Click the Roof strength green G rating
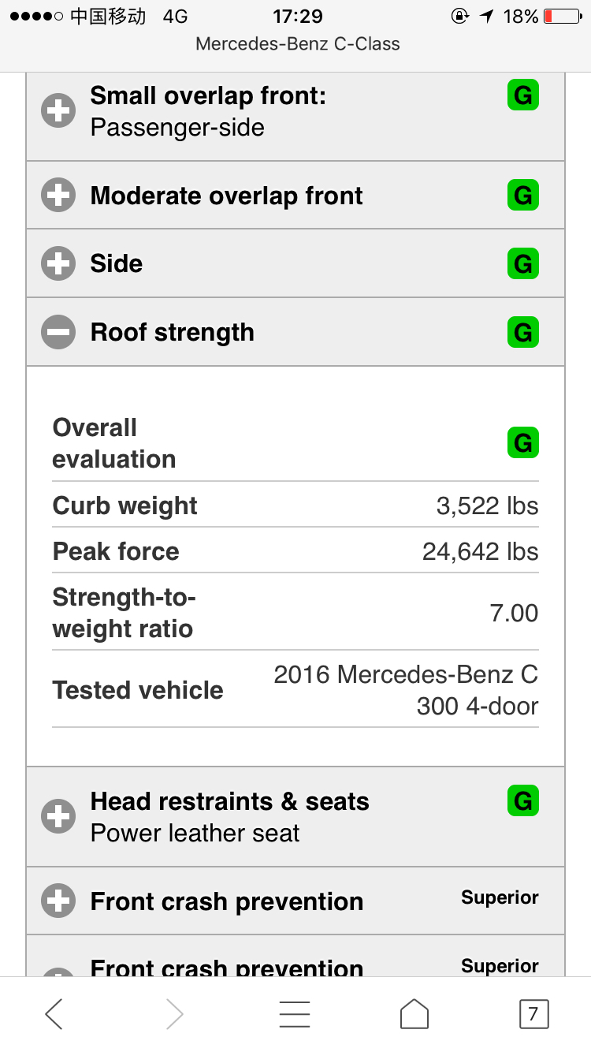The height and width of the screenshot is (1052, 591). click(x=522, y=332)
